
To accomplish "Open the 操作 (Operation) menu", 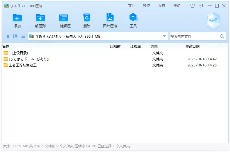I will point(147,6).
